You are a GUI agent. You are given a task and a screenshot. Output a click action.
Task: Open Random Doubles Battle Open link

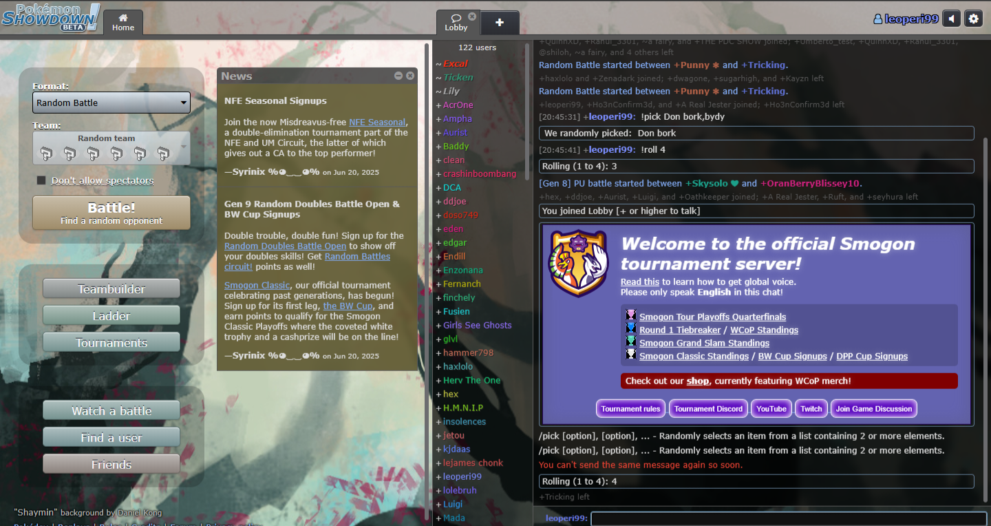pyautogui.click(x=285, y=246)
